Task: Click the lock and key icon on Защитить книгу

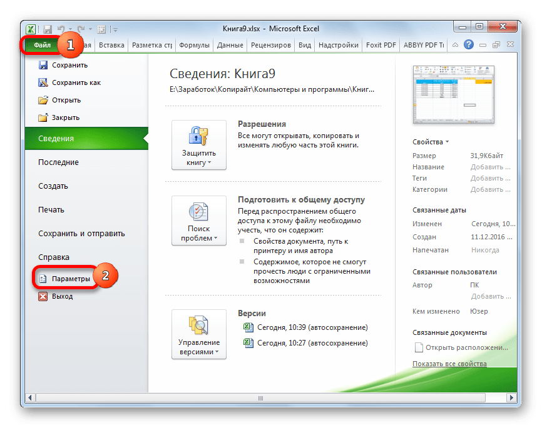Action: pos(198,136)
